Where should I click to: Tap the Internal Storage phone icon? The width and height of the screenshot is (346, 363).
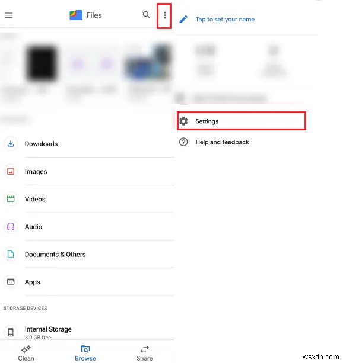[11, 332]
